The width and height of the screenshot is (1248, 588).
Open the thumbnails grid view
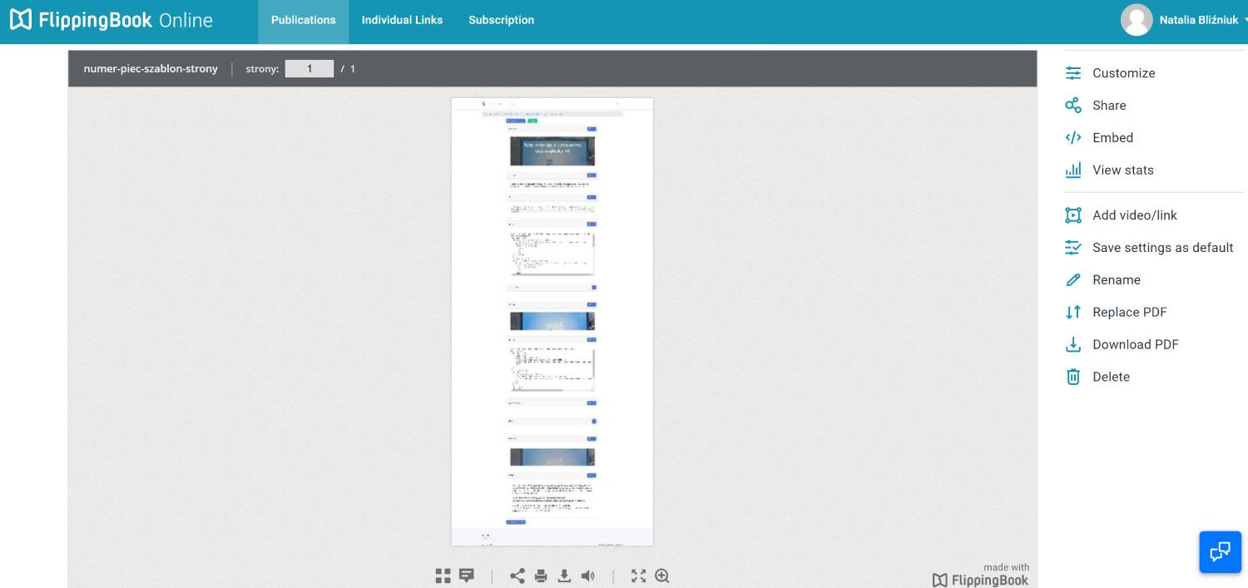443,576
